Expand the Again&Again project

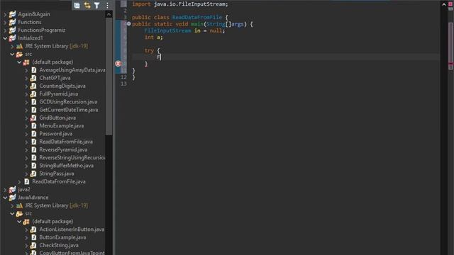(5, 14)
